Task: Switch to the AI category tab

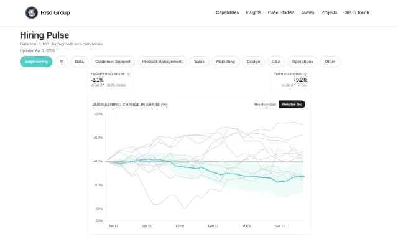Action: 62,62
